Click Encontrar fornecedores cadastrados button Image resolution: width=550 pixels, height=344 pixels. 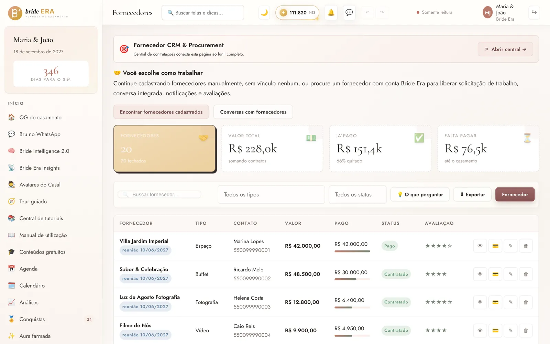pos(161,112)
